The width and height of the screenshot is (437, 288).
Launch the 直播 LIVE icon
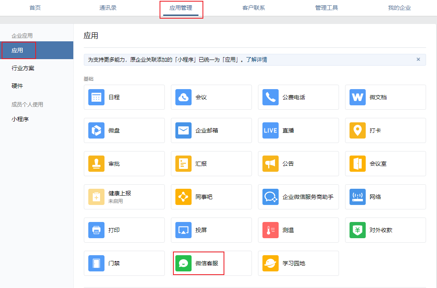click(270, 130)
